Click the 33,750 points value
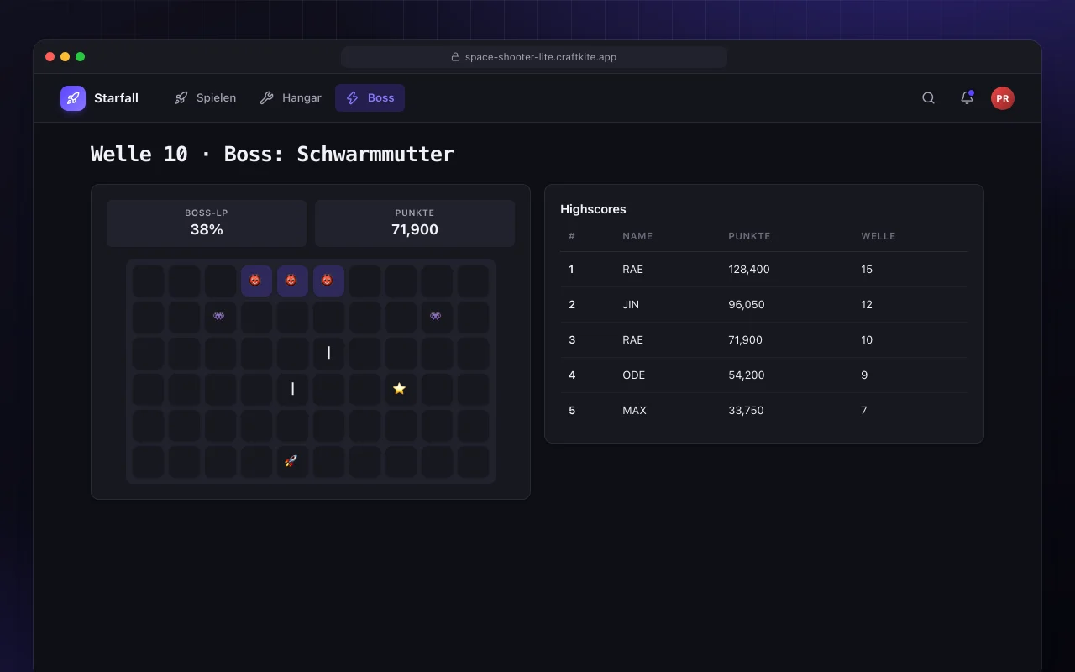This screenshot has width=1075, height=672. tap(747, 411)
